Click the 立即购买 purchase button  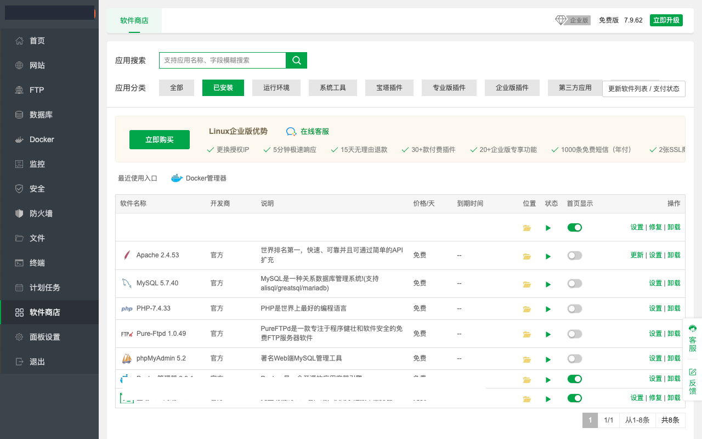click(159, 139)
